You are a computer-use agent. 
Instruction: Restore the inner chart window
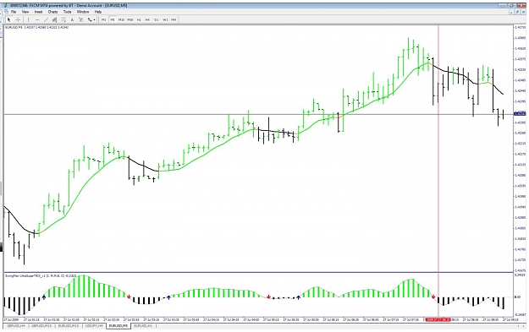pyautogui.click(x=517, y=12)
